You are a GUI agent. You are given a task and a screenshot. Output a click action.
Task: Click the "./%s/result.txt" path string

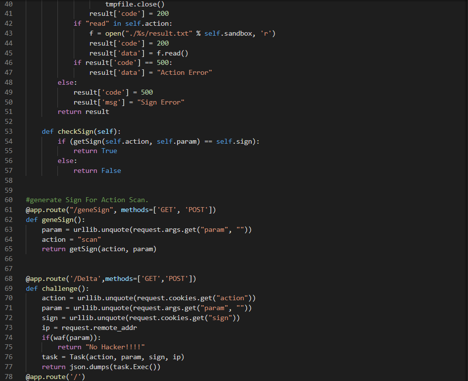pos(159,34)
